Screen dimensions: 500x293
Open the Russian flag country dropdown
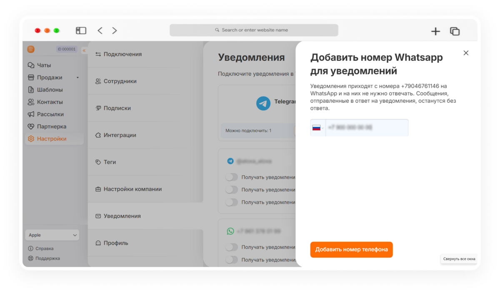click(318, 128)
